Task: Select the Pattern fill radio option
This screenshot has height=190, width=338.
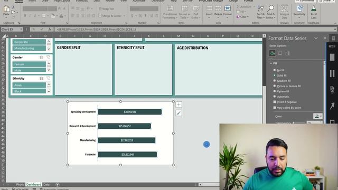Action: point(275,91)
